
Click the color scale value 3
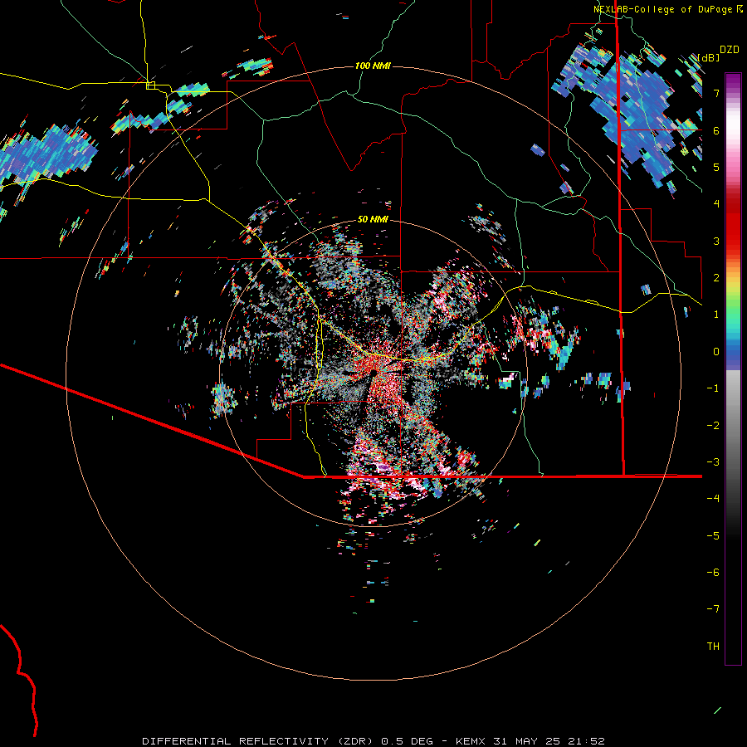(716, 241)
